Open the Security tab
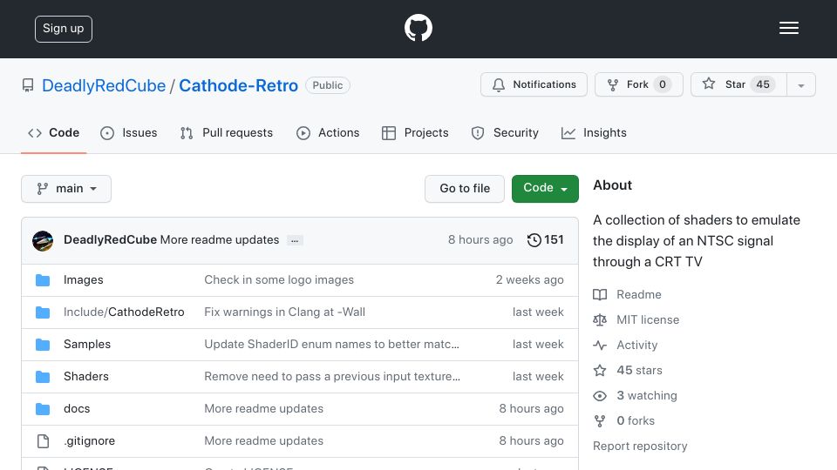This screenshot has height=470, width=837. [505, 132]
